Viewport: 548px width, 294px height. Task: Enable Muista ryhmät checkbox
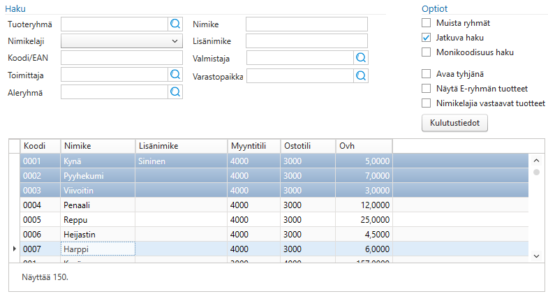coord(426,23)
